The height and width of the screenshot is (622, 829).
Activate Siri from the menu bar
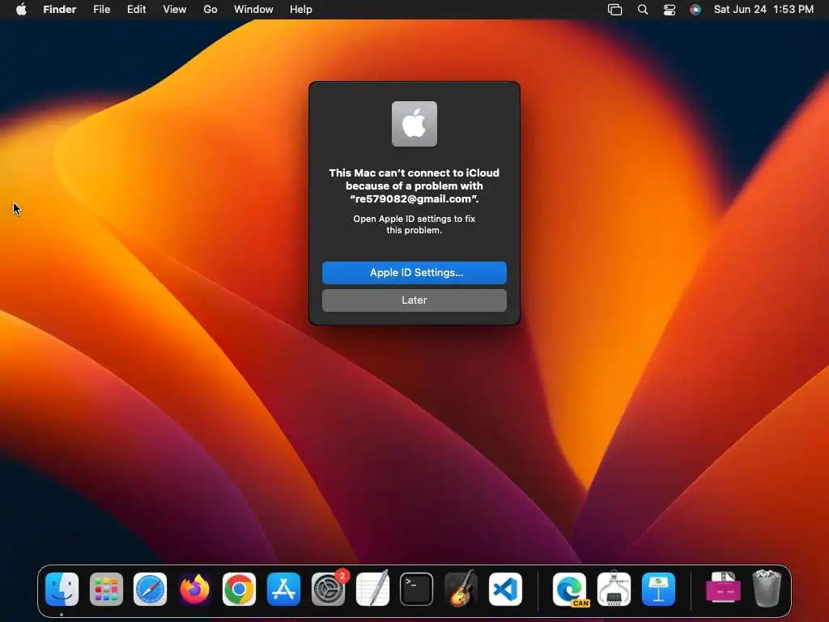[x=695, y=10]
